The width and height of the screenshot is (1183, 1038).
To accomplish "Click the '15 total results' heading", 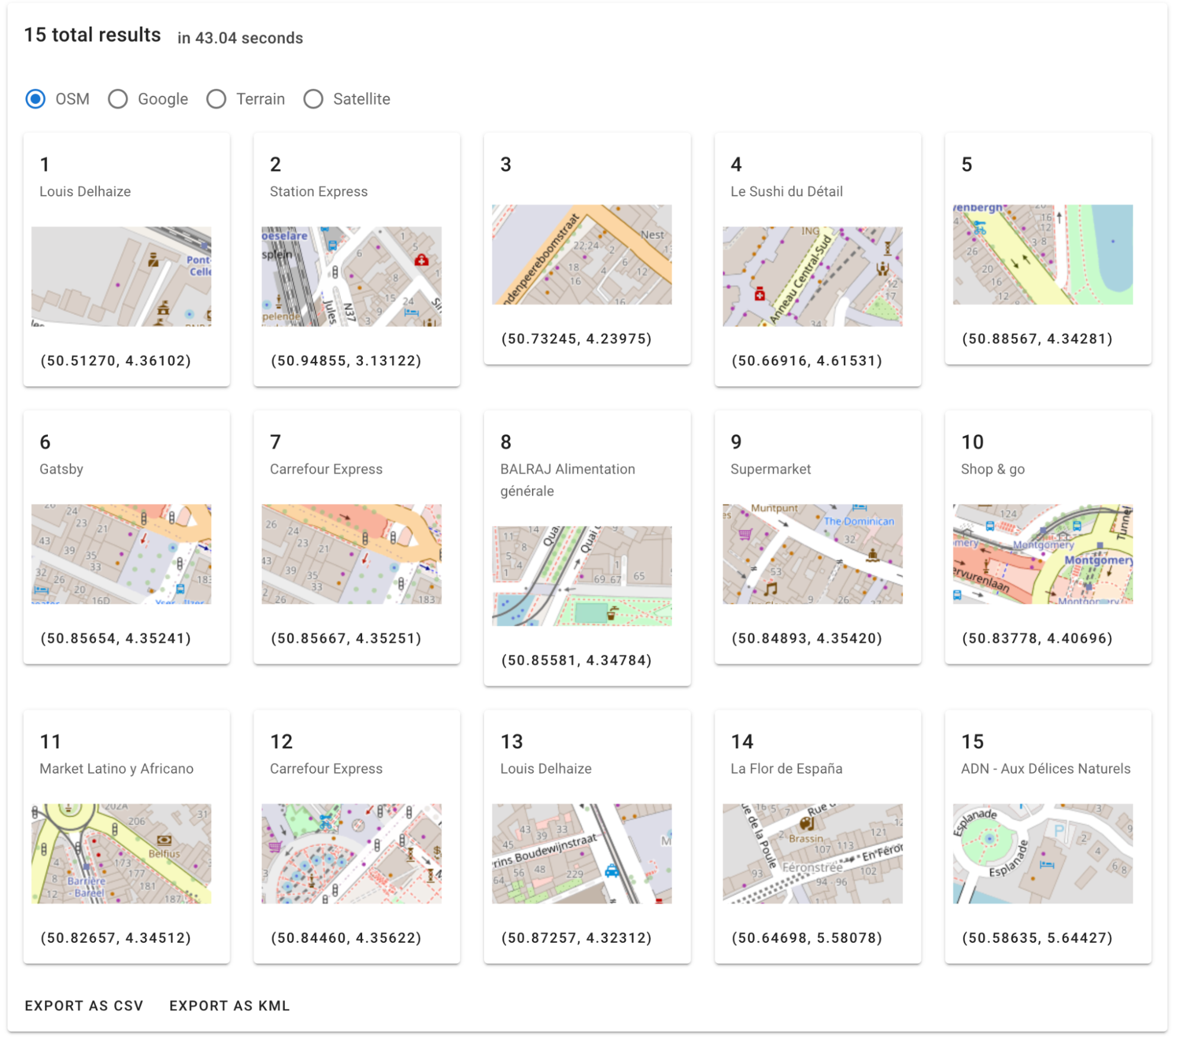I will (92, 35).
